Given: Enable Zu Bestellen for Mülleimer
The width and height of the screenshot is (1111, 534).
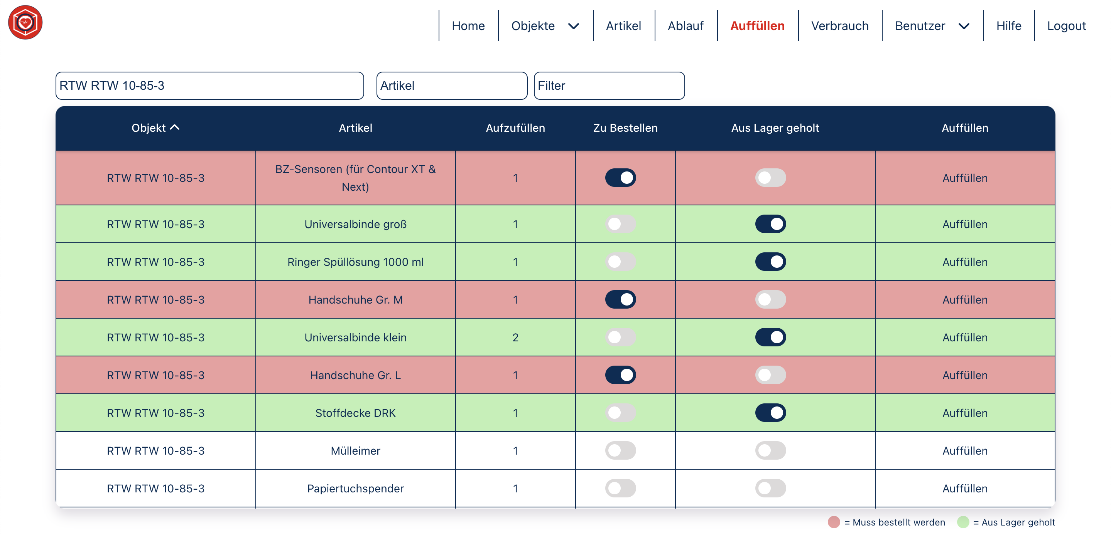Looking at the screenshot, I should click(x=620, y=450).
